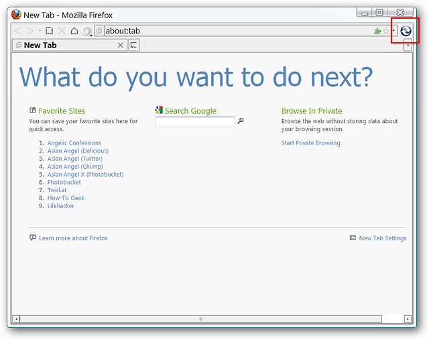Click the Weave sync icon
The width and height of the screenshot is (429, 340).
[406, 31]
